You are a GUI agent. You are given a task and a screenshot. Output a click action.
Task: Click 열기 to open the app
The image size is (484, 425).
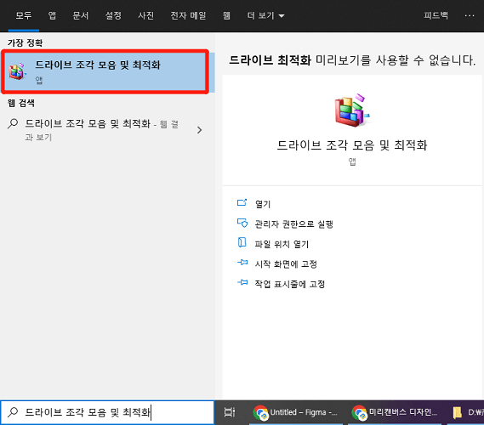click(x=263, y=204)
